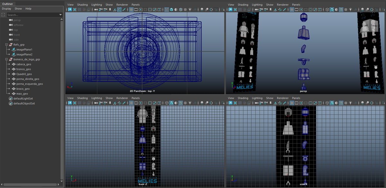This screenshot has height=188, width=386.
Task: Toggle Film Gate in top view panel
Action: [136, 10]
